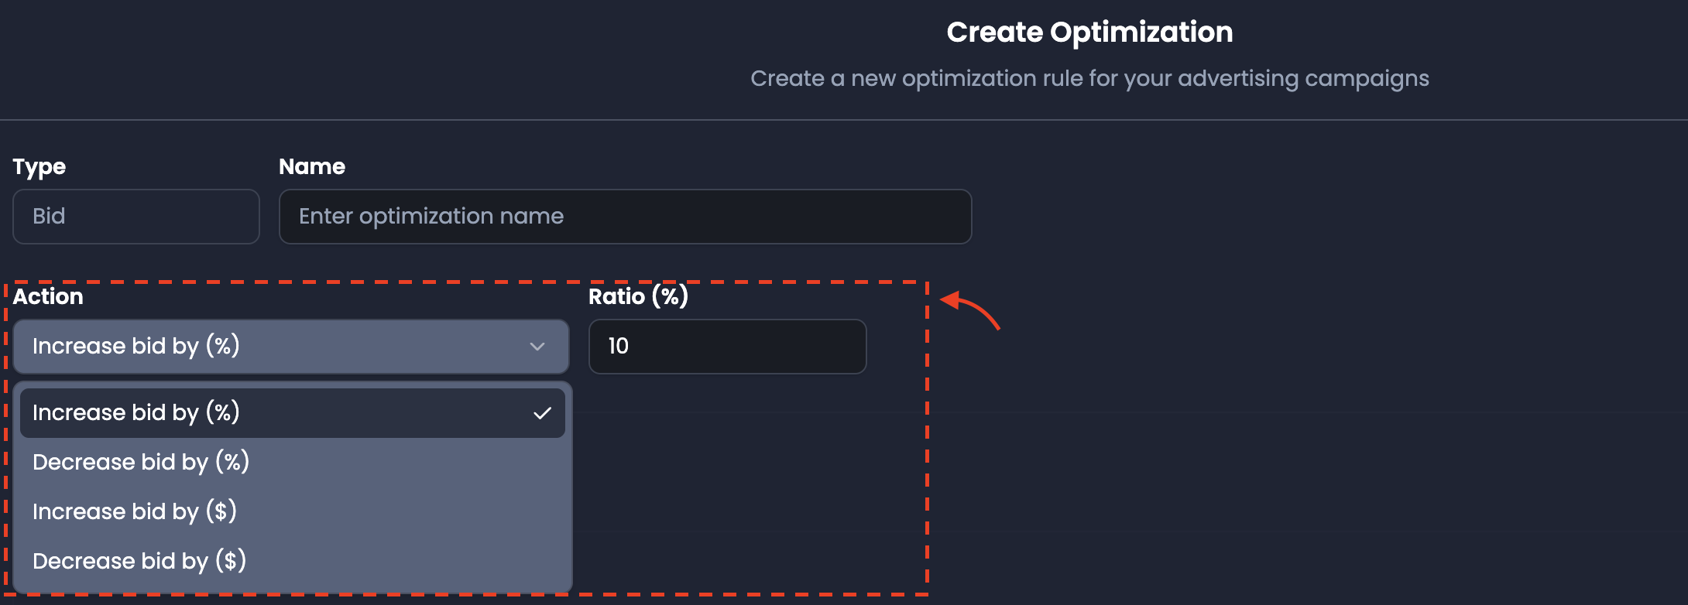
Task: Click the Create Optimization heading
Action: (x=1089, y=32)
